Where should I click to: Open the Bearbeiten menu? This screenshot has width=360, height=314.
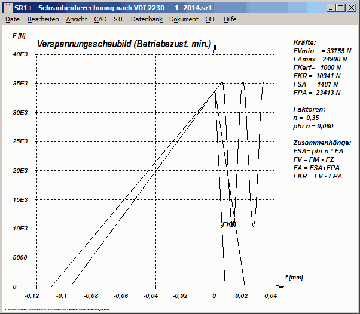[43, 19]
